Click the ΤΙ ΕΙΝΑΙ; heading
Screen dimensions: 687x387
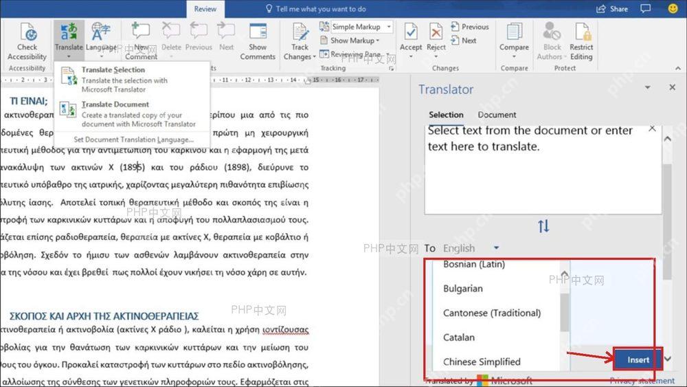pyautogui.click(x=29, y=101)
